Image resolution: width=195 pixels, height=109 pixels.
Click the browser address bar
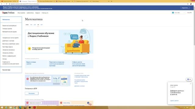tap(97, 4)
